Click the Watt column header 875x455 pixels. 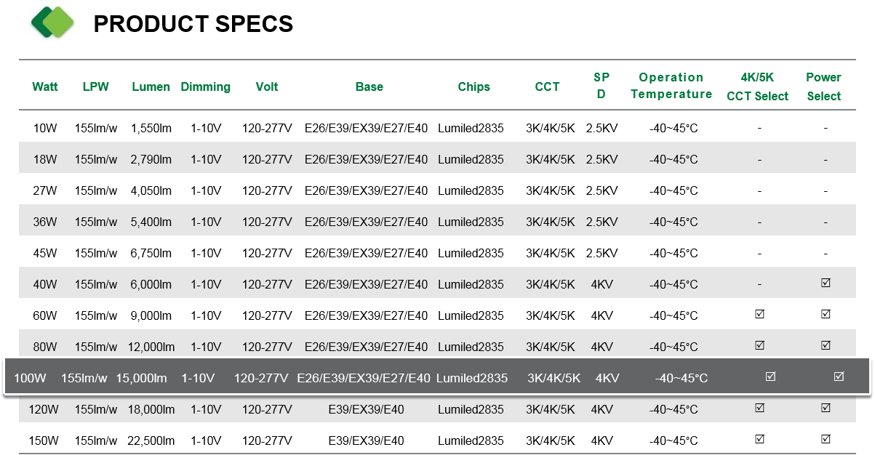pyautogui.click(x=45, y=86)
